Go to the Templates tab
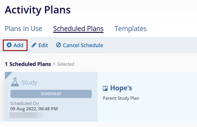This screenshot has width=197, height=127. (x=131, y=29)
